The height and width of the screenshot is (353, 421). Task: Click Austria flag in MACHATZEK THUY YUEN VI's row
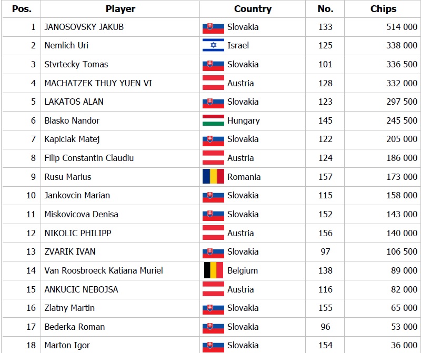(x=213, y=83)
